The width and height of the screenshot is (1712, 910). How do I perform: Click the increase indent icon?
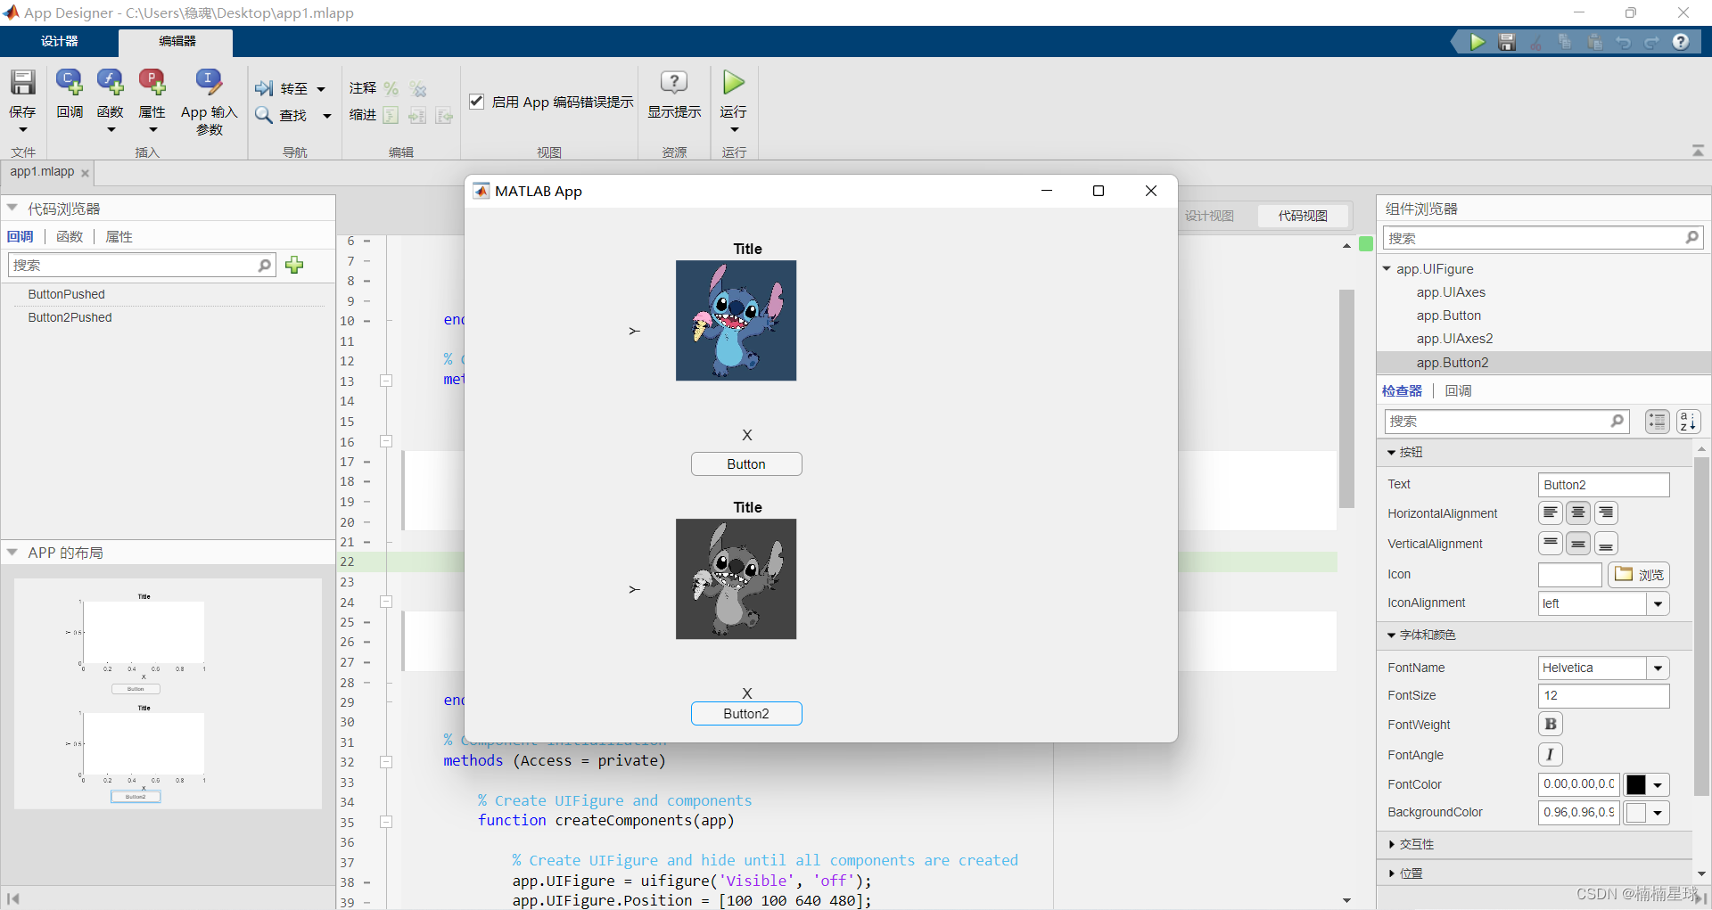pos(417,115)
